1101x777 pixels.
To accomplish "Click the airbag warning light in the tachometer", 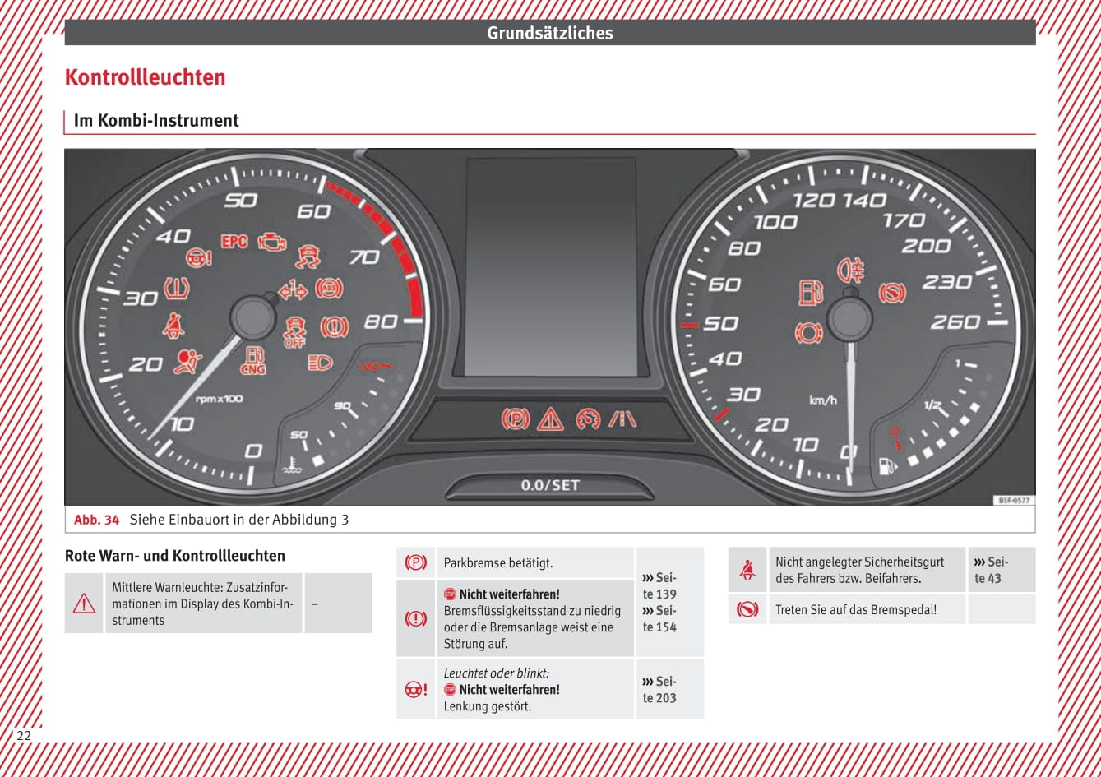I will 187,361.
